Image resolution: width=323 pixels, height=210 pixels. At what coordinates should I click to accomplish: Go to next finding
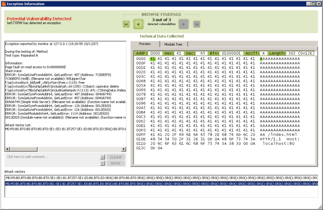183,24
